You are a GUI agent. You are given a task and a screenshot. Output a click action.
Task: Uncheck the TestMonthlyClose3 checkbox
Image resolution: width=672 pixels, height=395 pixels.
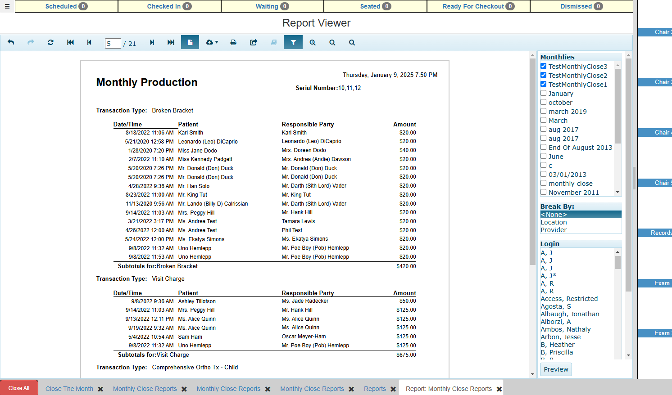(543, 66)
